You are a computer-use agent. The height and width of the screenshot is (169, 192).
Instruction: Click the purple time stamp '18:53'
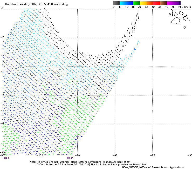point(6,158)
